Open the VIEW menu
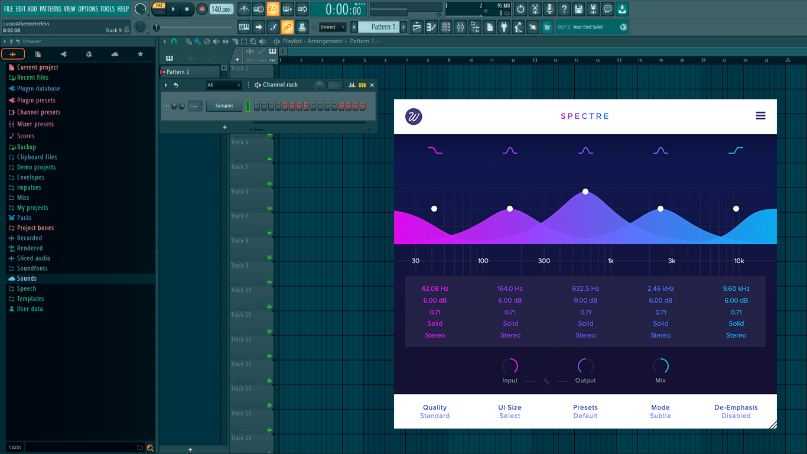Viewport: 807px width, 454px height. click(x=70, y=9)
